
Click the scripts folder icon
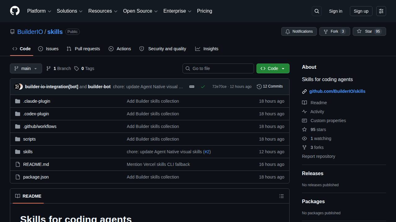pyautogui.click(x=18, y=139)
